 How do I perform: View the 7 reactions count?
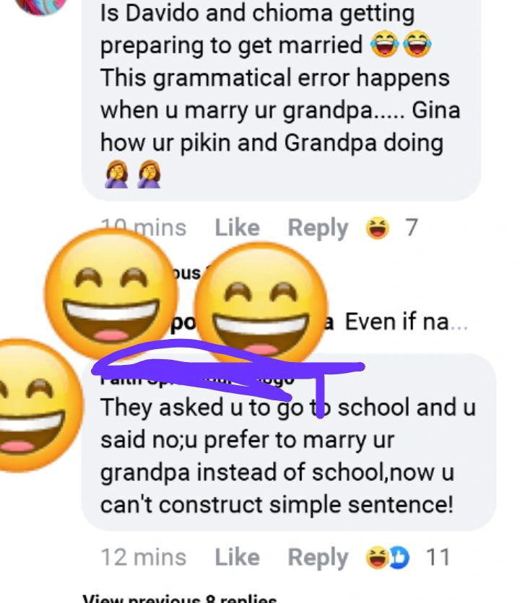coord(412,228)
